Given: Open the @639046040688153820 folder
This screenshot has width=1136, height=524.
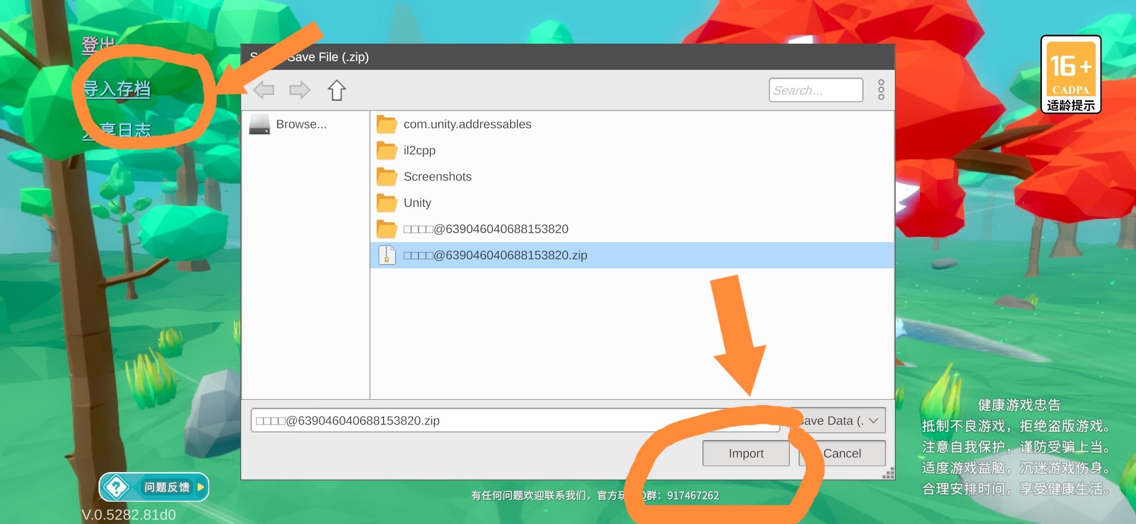Looking at the screenshot, I should pos(485,229).
